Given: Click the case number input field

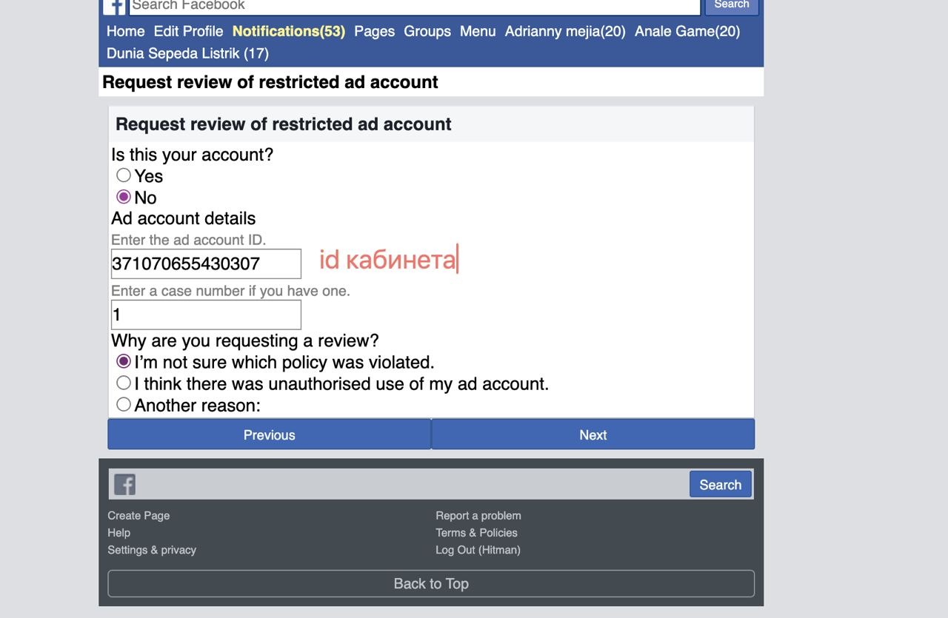Looking at the screenshot, I should click(206, 315).
